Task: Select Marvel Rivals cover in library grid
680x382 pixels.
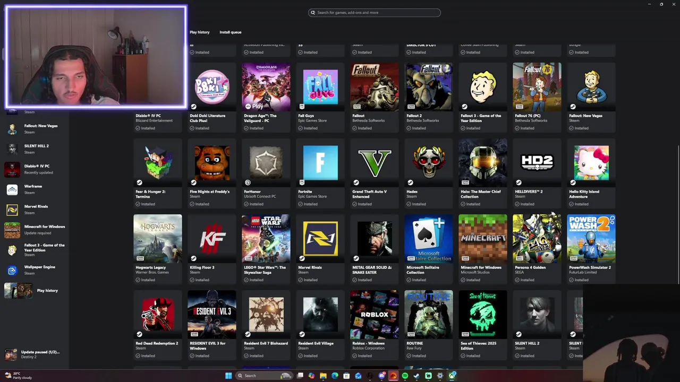Action: [x=320, y=239]
